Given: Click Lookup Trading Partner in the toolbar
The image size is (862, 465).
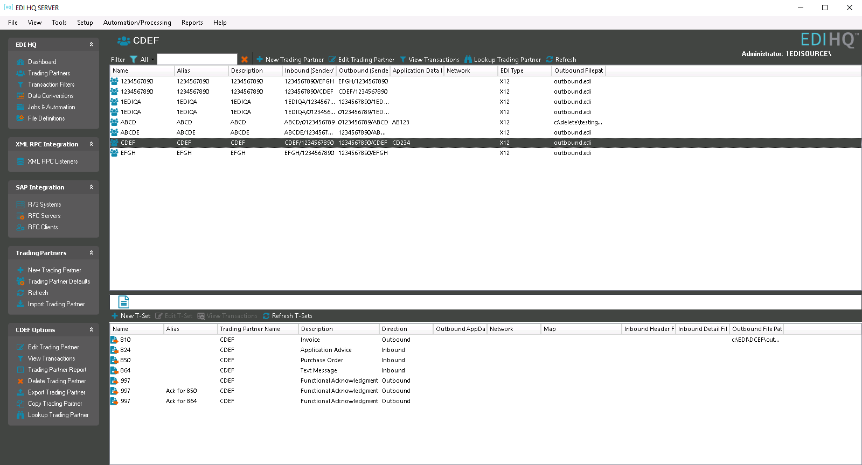Looking at the screenshot, I should click(503, 60).
